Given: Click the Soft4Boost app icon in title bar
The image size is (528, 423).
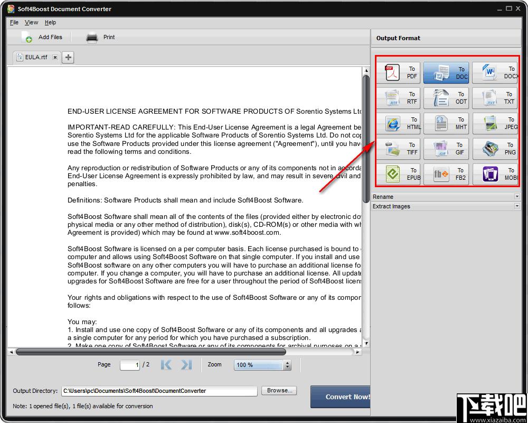Looking at the screenshot, I should click(x=11, y=9).
